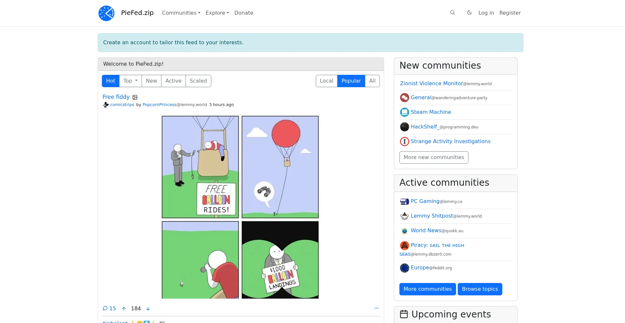
Task: Click the comicstrips community avatar icon
Action: tap(106, 105)
